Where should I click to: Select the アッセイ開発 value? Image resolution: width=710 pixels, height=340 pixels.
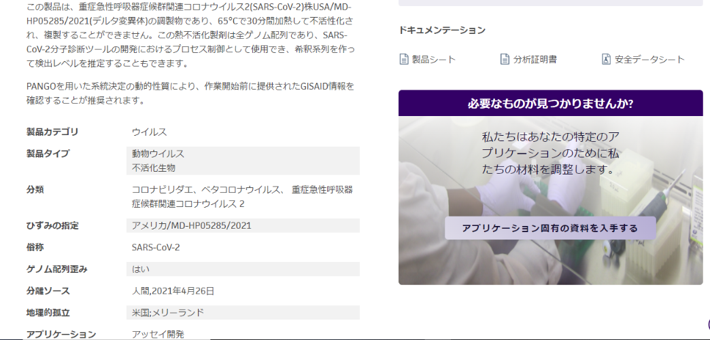158,334
